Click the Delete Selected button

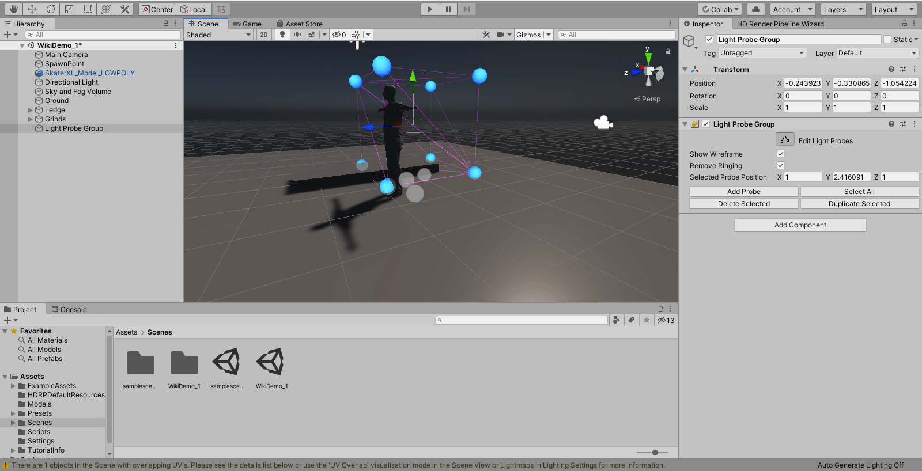point(744,203)
